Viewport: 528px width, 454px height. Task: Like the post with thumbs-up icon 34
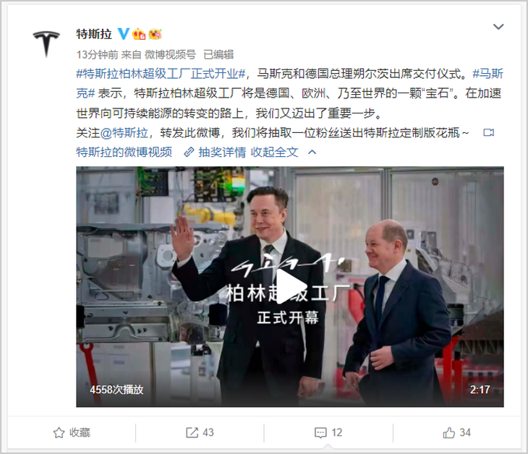click(x=449, y=432)
